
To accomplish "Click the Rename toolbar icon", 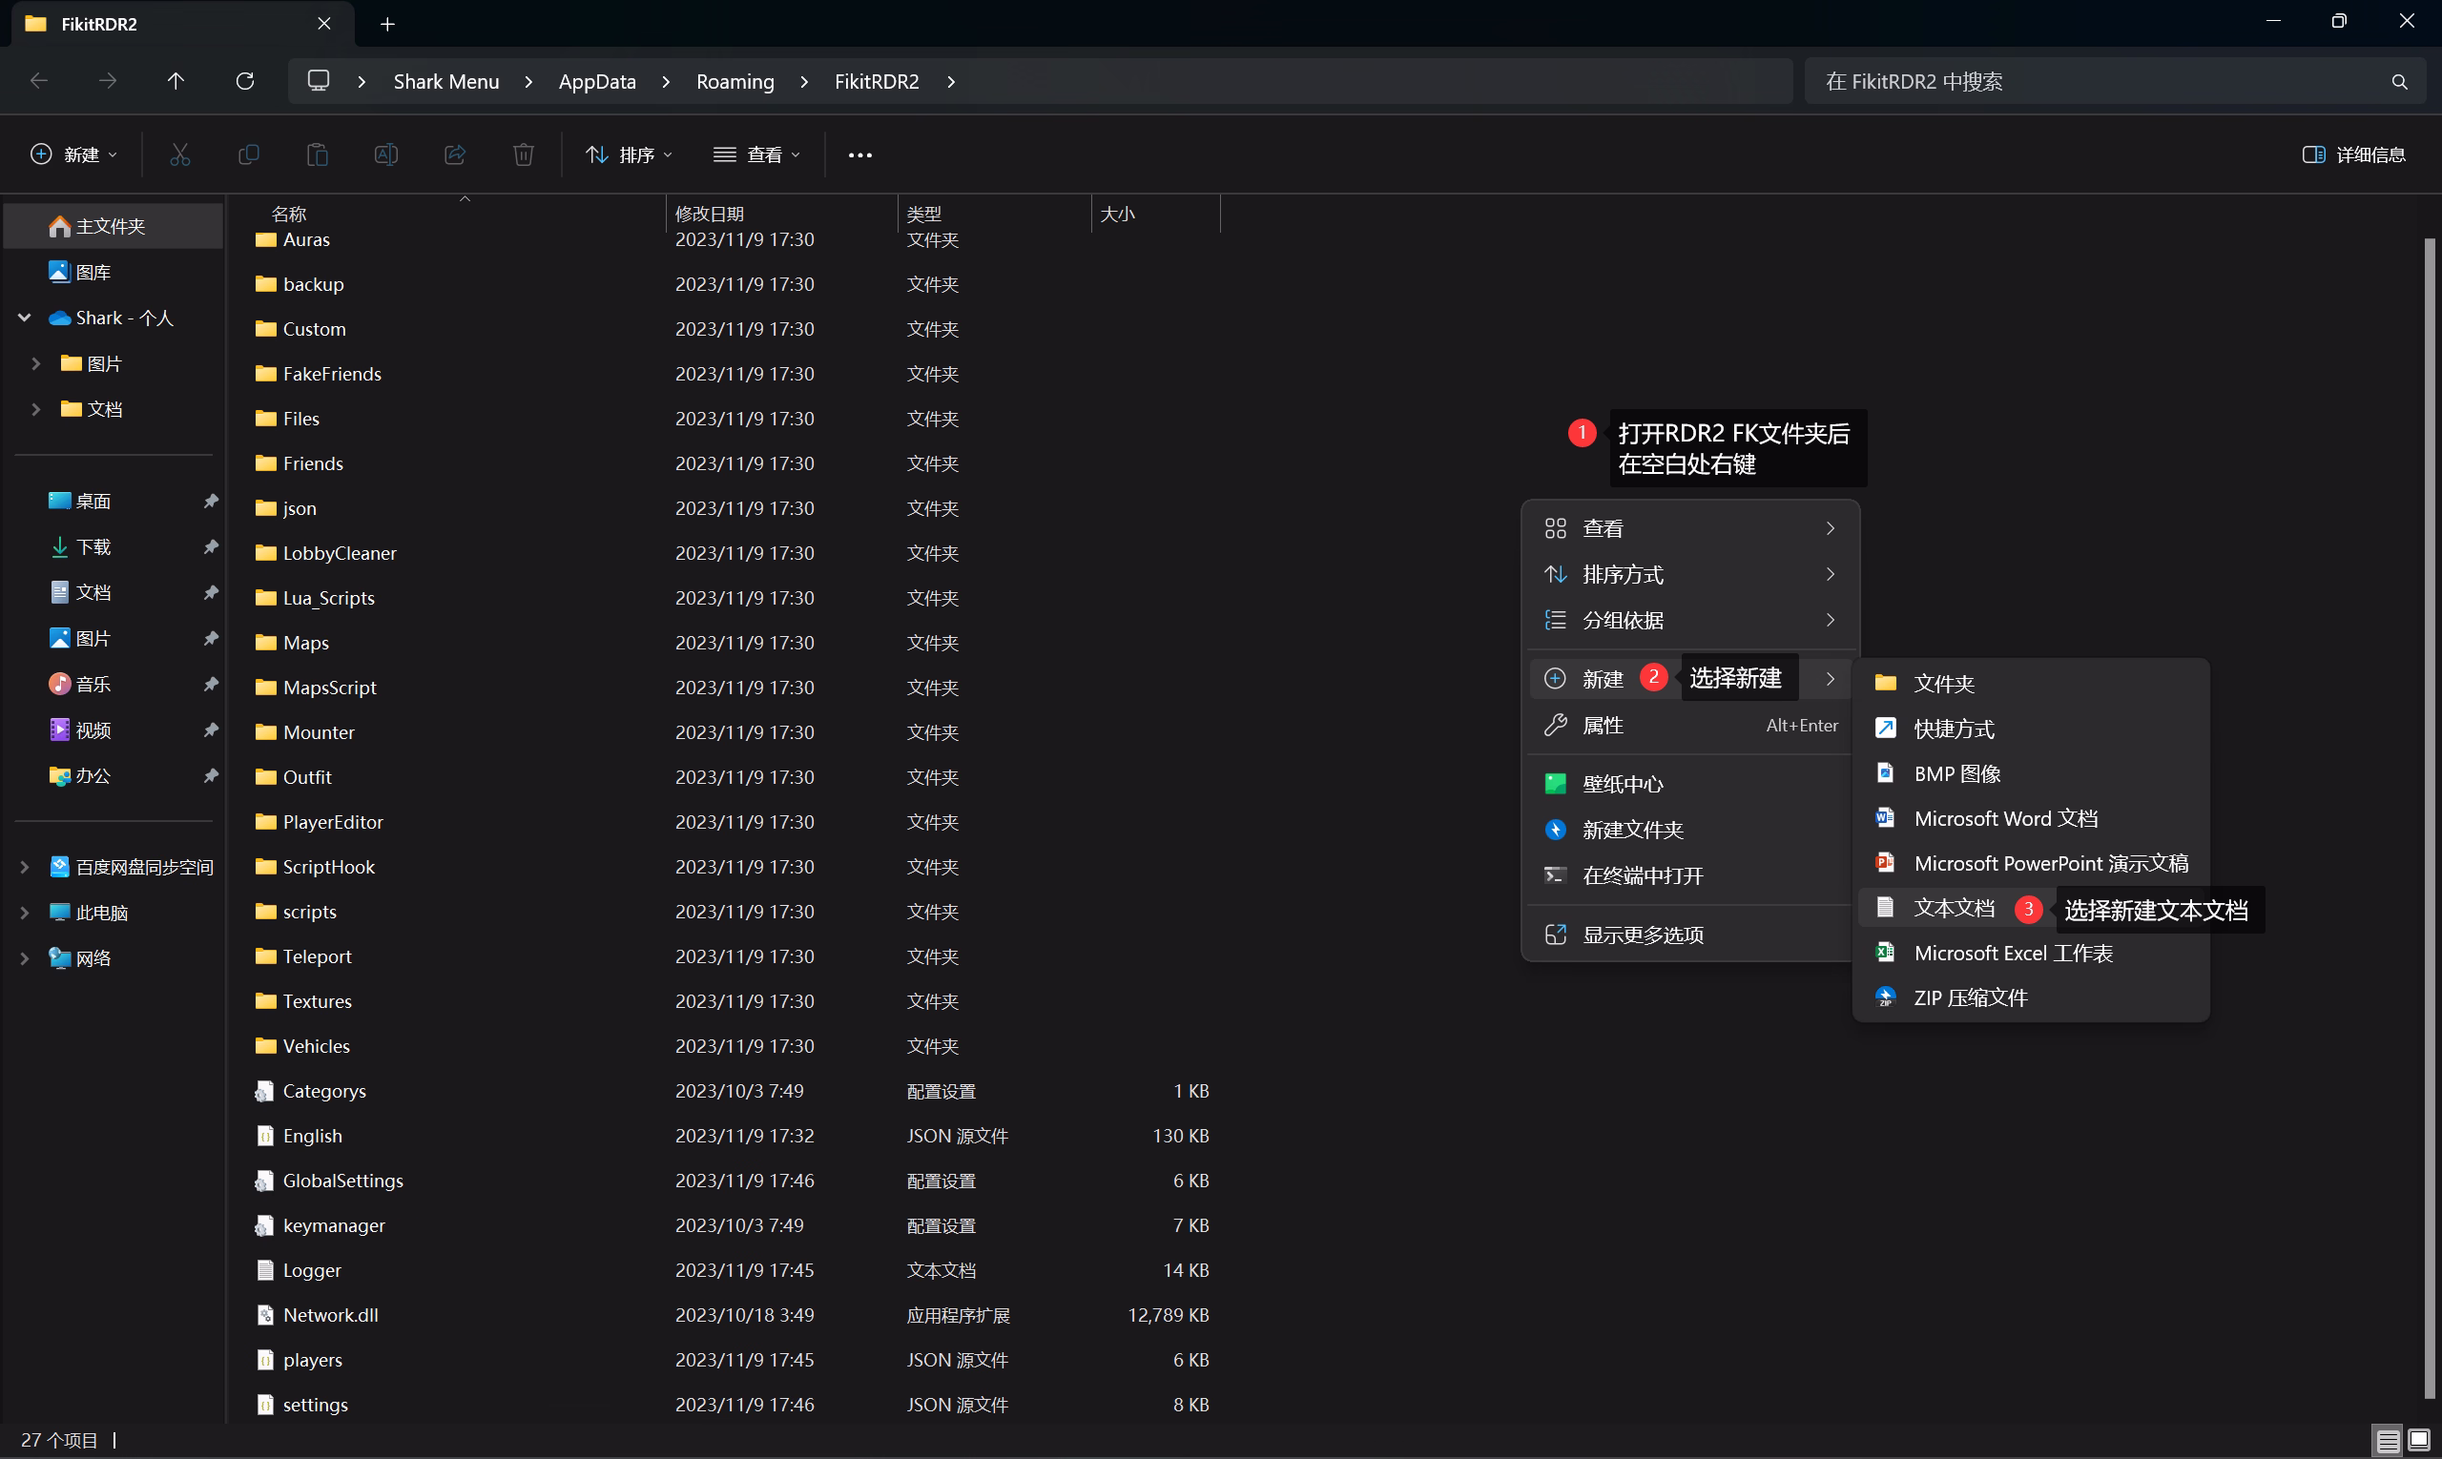I will [385, 154].
